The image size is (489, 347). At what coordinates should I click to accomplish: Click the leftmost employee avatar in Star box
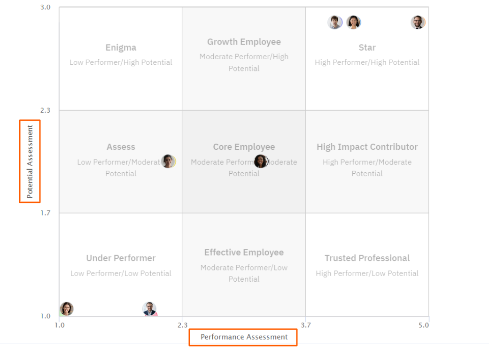335,22
